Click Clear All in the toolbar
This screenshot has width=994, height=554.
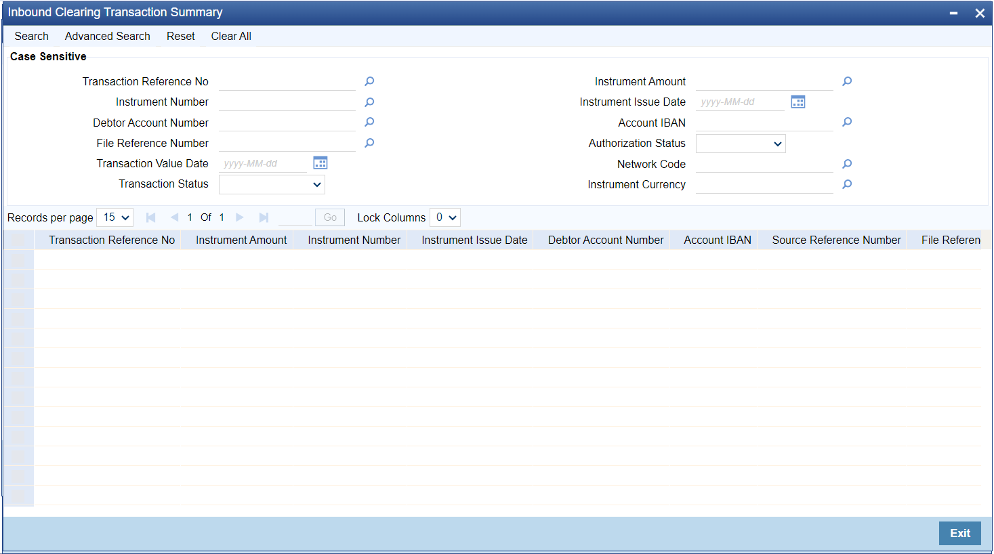231,37
